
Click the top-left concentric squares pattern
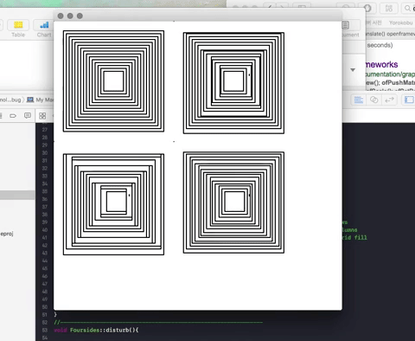(x=113, y=81)
